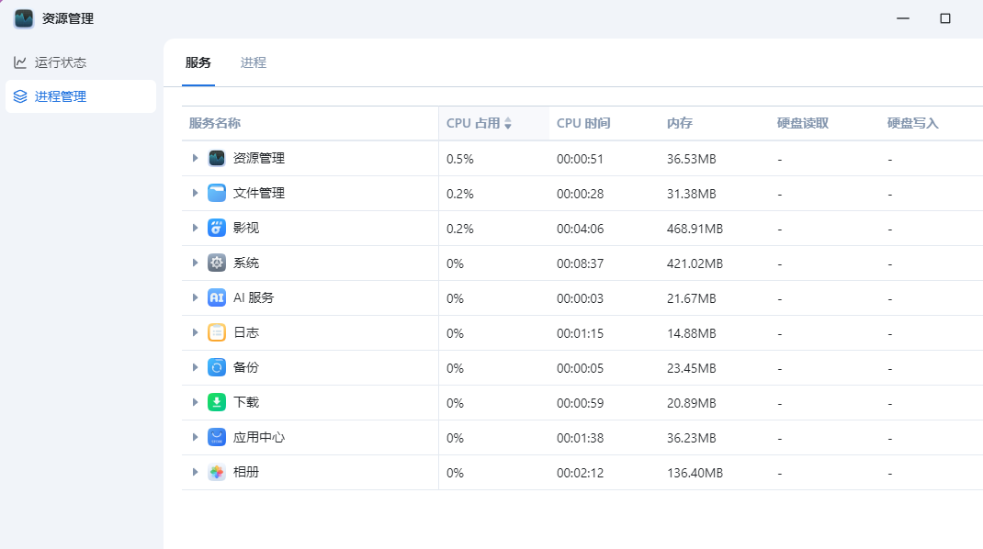
Task: Click the 内存 column header
Action: pyautogui.click(x=680, y=123)
